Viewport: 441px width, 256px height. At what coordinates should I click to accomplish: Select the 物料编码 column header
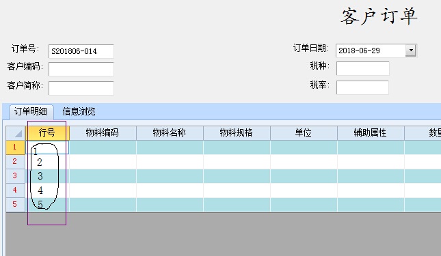tap(103, 133)
